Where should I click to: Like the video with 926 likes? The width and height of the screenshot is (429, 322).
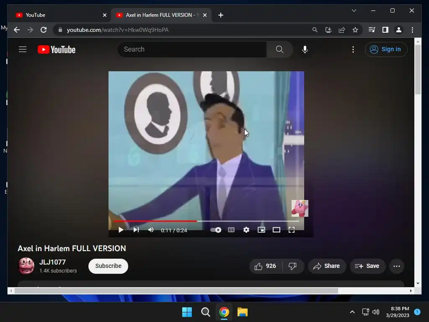tap(265, 266)
